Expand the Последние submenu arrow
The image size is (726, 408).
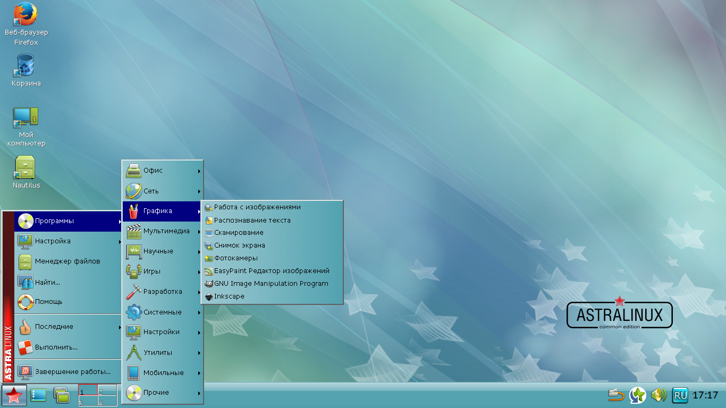tap(121, 327)
